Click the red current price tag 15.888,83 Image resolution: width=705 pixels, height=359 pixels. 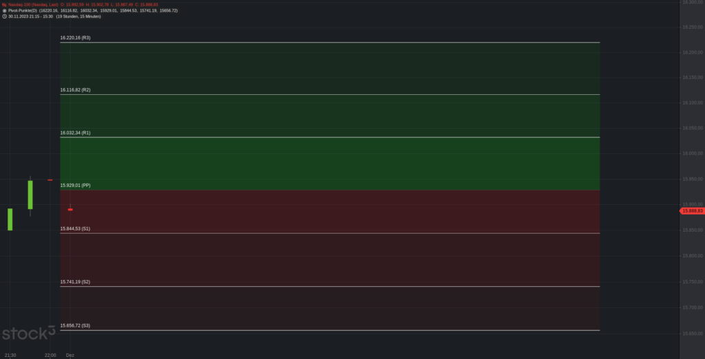(x=691, y=210)
